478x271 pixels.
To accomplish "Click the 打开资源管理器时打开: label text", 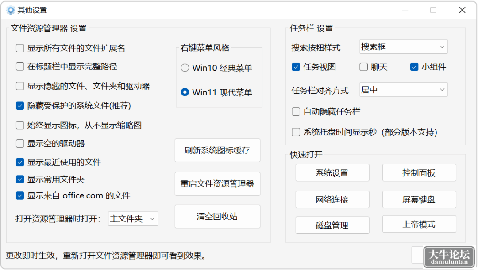I will 58,219.
